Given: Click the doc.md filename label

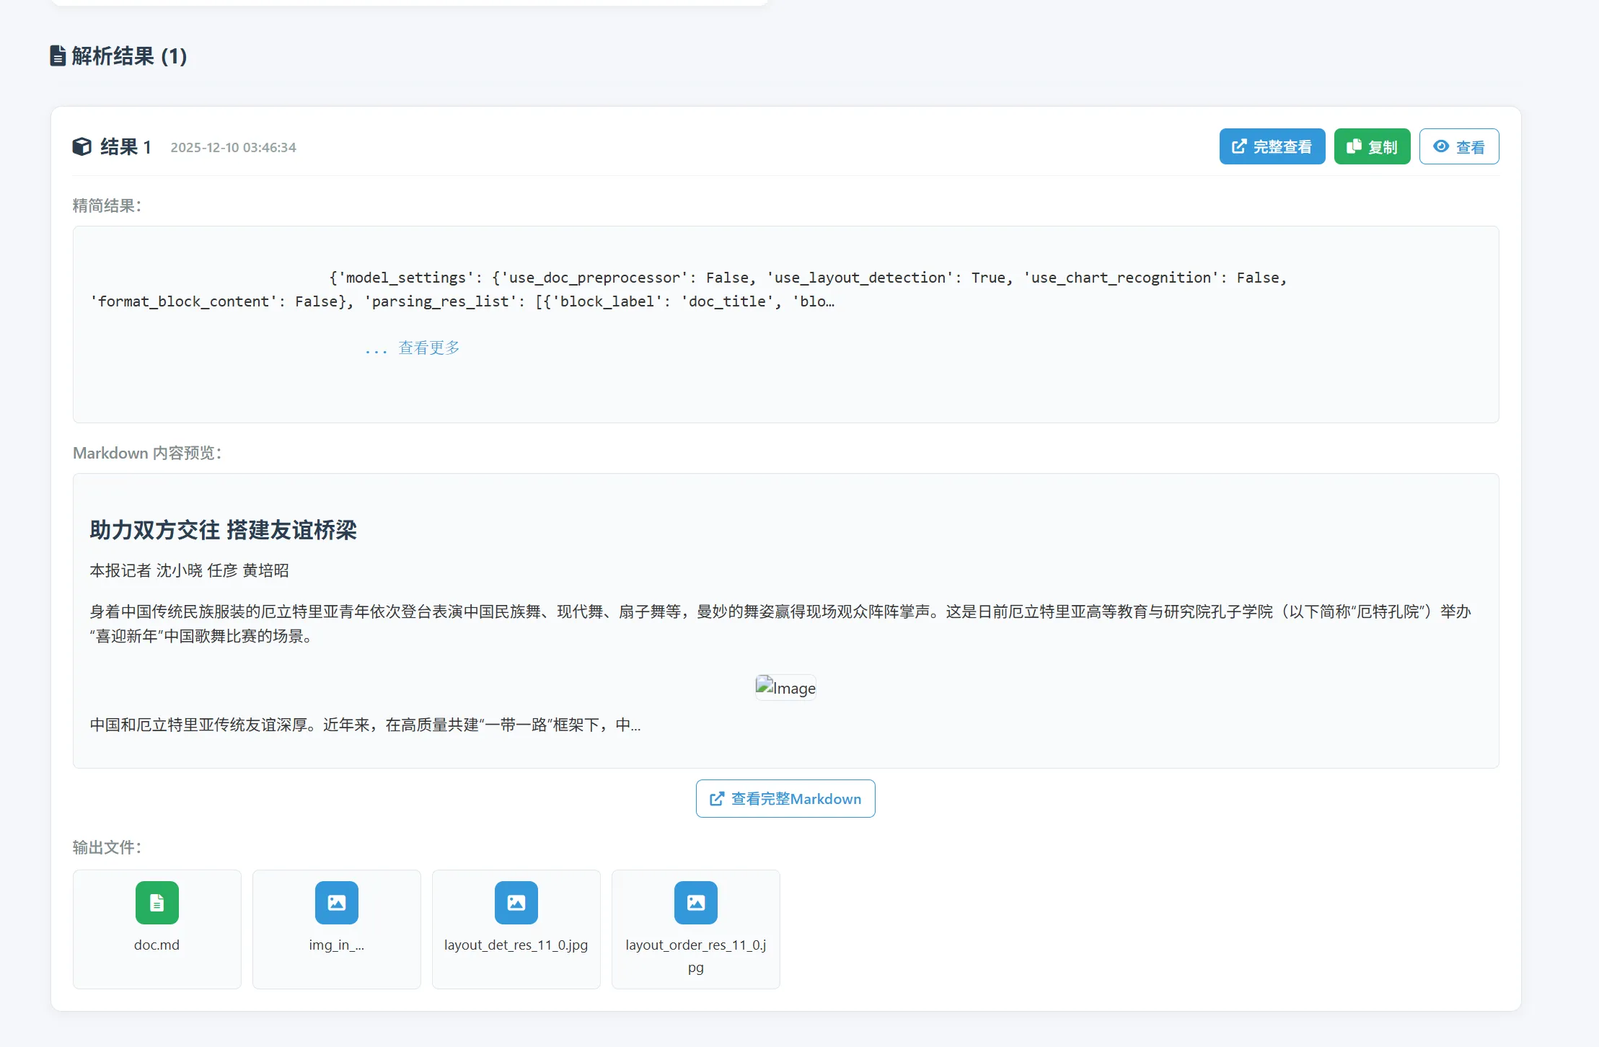Looking at the screenshot, I should 157,945.
